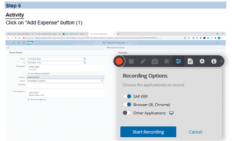Screen dimensions: 232x141
Task: Click Chrome profile avatar icon
Action: click(x=219, y=38)
